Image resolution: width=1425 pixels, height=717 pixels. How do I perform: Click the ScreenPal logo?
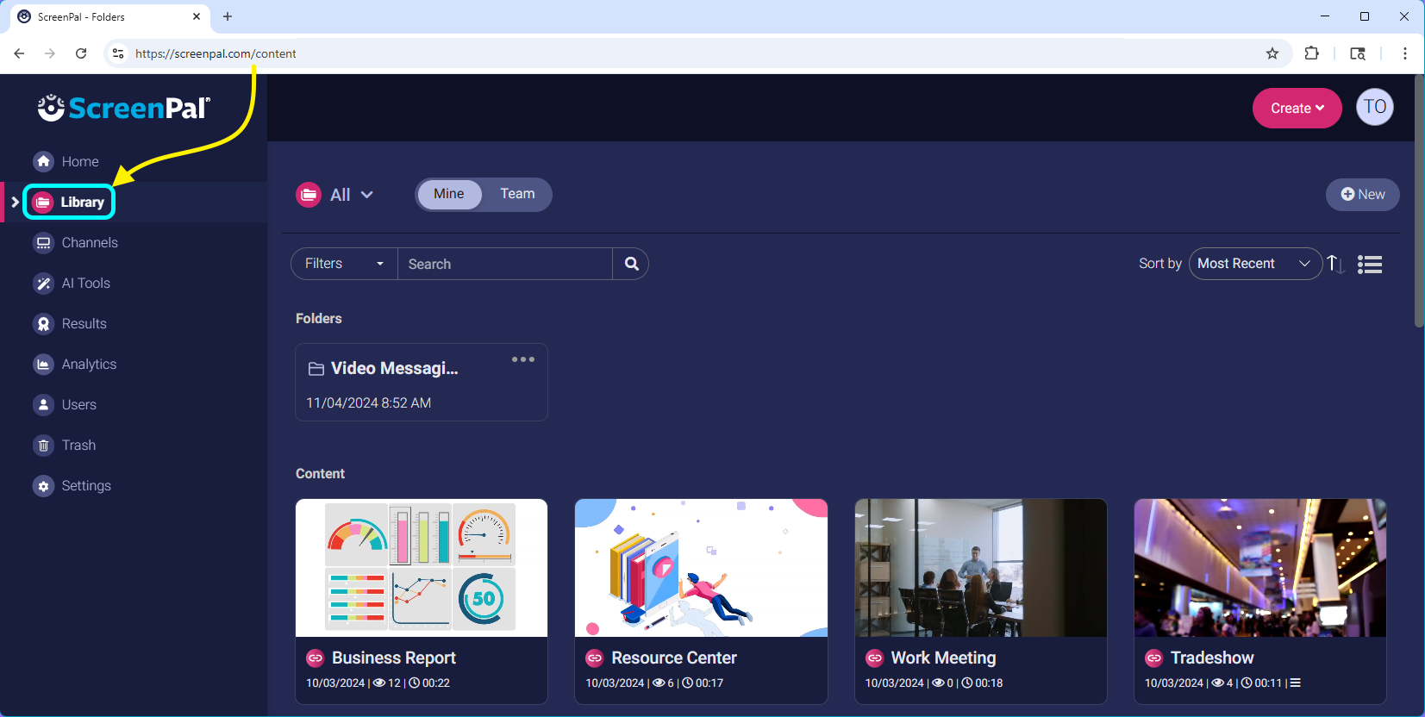coord(124,108)
